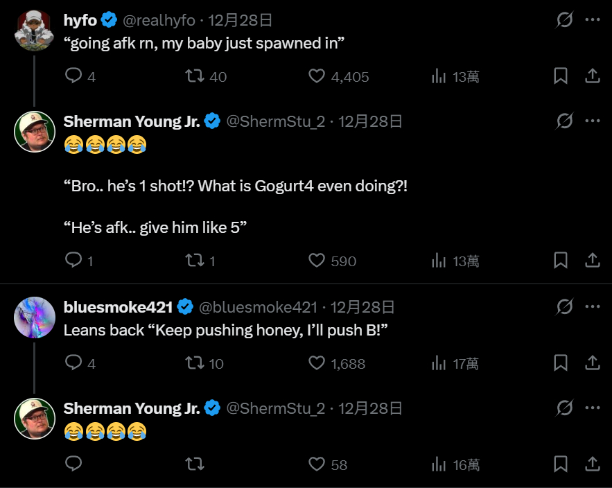
Task: Open more options menu on hyfo's tweet
Action: pyautogui.click(x=593, y=19)
